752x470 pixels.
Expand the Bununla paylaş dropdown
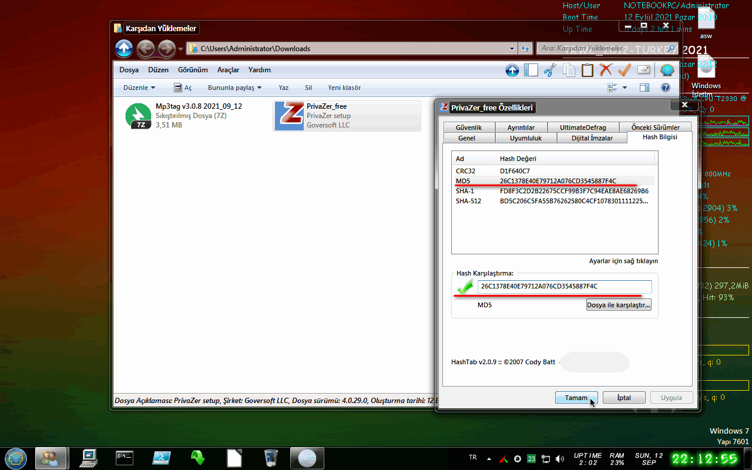tap(234, 88)
